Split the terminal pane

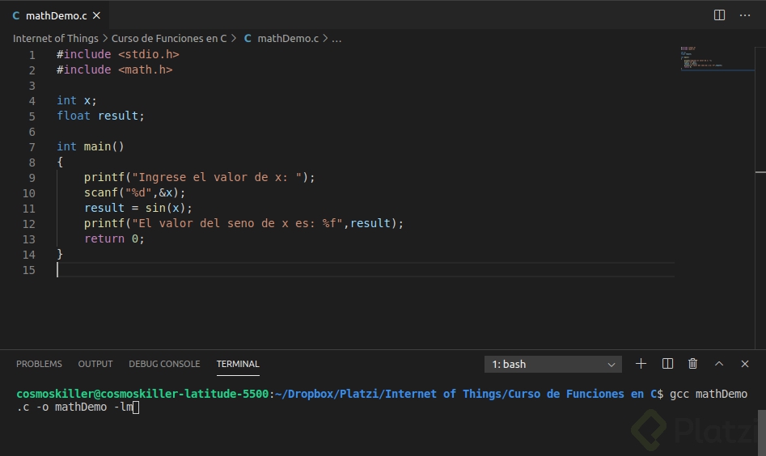click(667, 364)
